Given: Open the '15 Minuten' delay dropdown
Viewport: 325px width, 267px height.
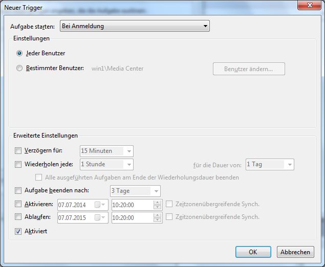Looking at the screenshot, I should click(x=106, y=151).
